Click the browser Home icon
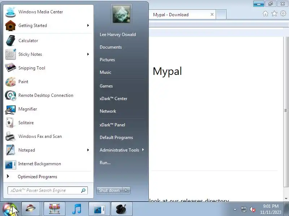 (x=266, y=14)
